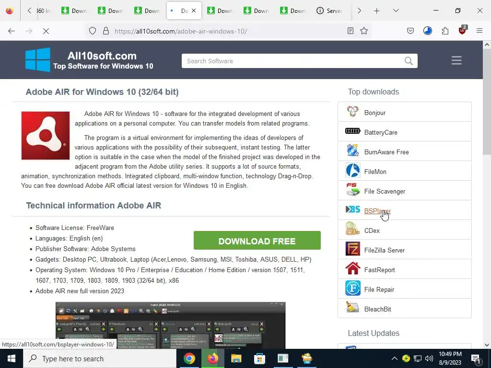Click the "Software License: FreeWare" text

[x=74, y=228]
